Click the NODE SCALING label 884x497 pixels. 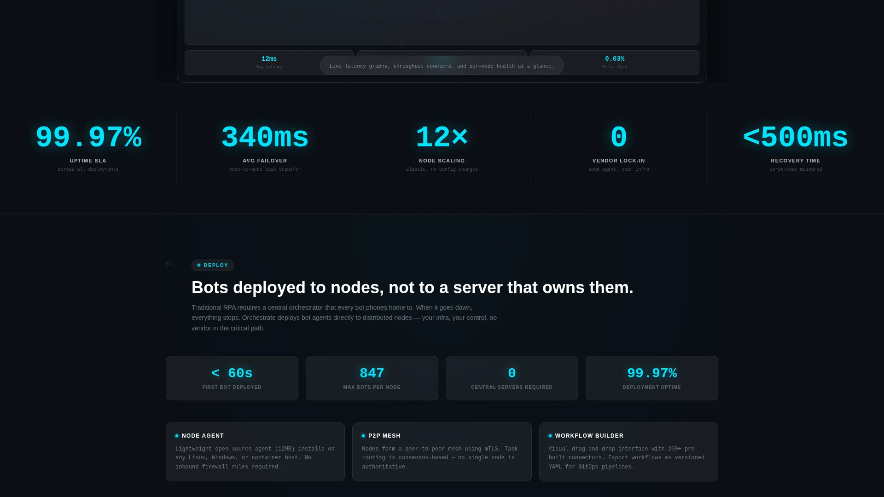click(442, 161)
